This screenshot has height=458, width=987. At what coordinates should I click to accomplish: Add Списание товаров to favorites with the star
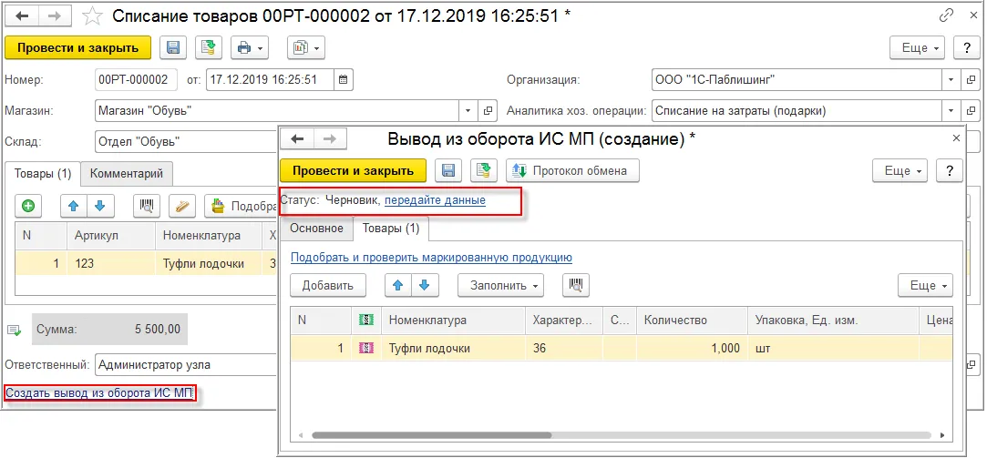point(93,16)
